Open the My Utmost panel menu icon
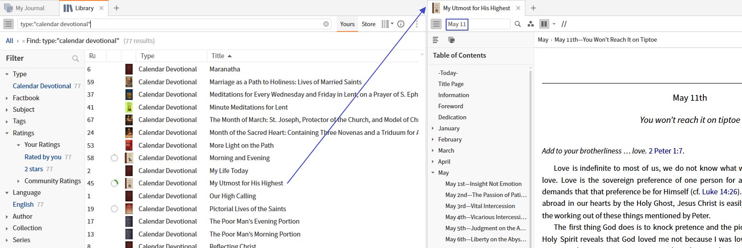The width and height of the screenshot is (742, 248). pyautogui.click(x=436, y=24)
